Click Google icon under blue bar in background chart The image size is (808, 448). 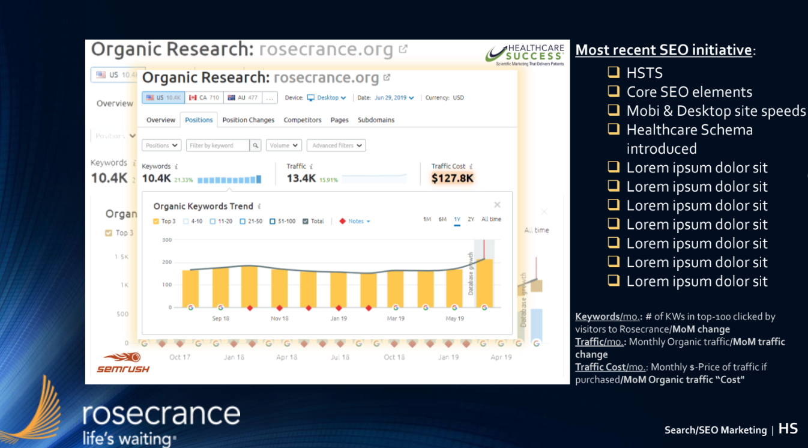536,344
